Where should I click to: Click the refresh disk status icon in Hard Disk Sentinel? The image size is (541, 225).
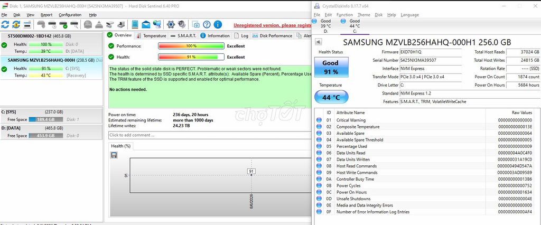[5, 24]
